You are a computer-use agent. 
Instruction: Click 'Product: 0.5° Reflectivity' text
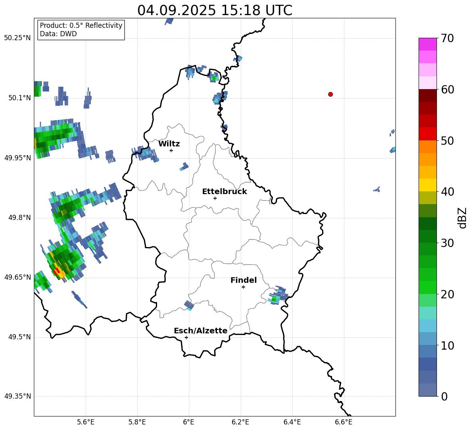pyautogui.click(x=81, y=25)
